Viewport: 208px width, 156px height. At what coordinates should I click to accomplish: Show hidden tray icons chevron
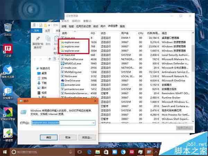point(156,152)
